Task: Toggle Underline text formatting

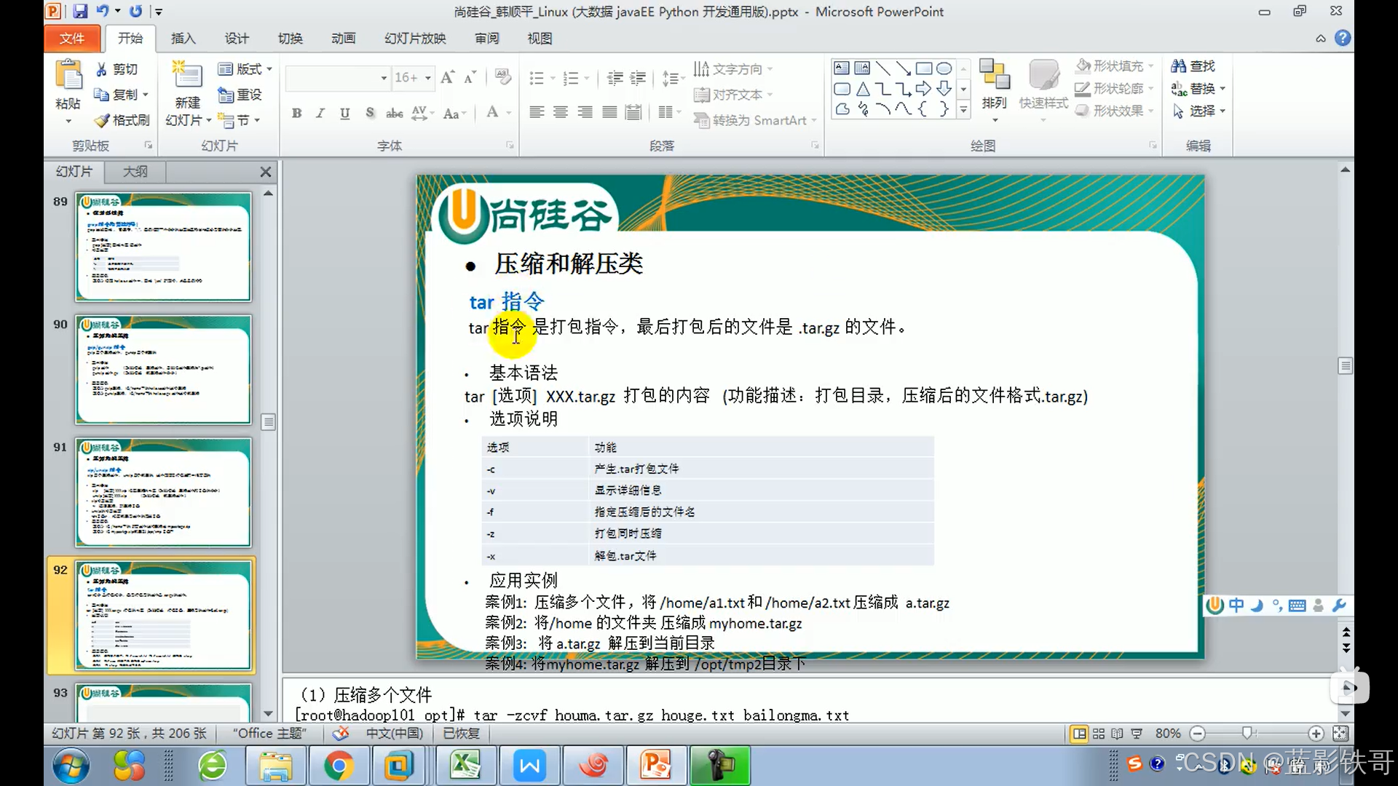Action: [345, 113]
